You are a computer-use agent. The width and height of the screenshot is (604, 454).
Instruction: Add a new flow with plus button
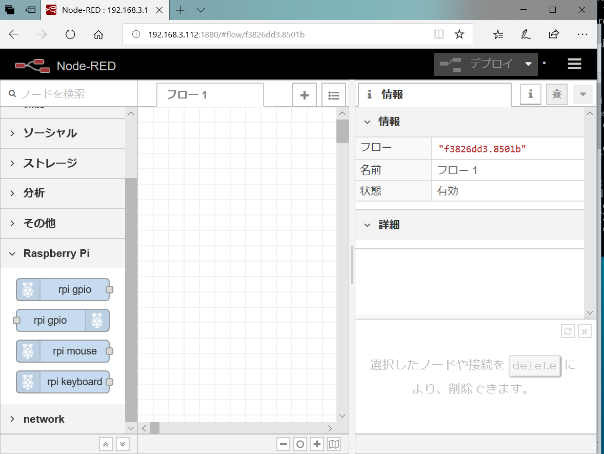[304, 94]
